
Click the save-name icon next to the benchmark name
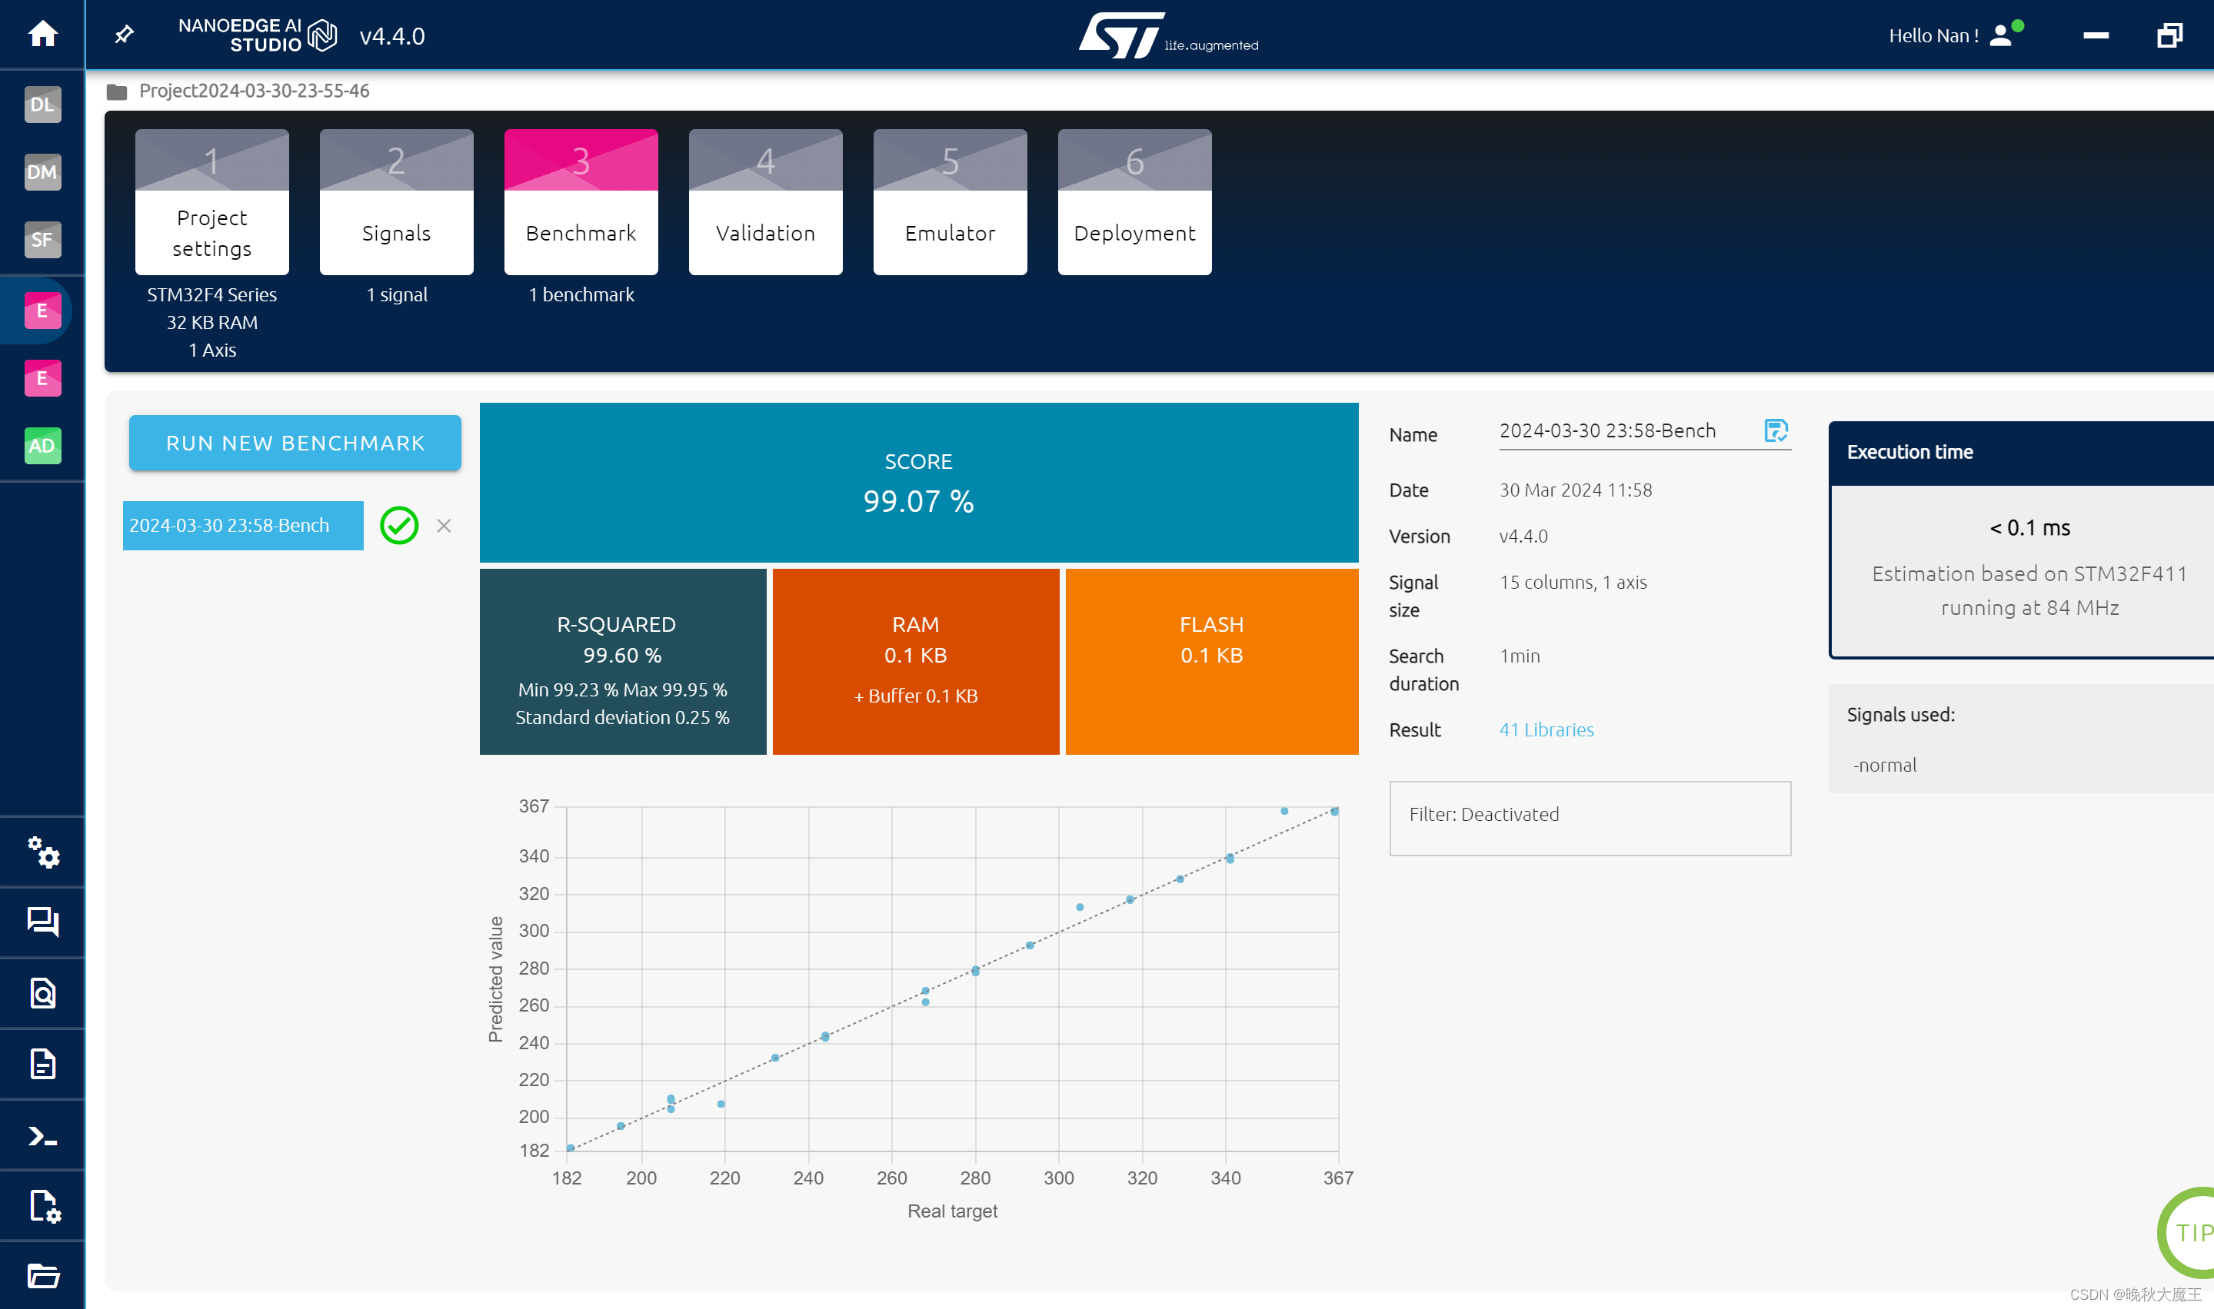tap(1775, 430)
